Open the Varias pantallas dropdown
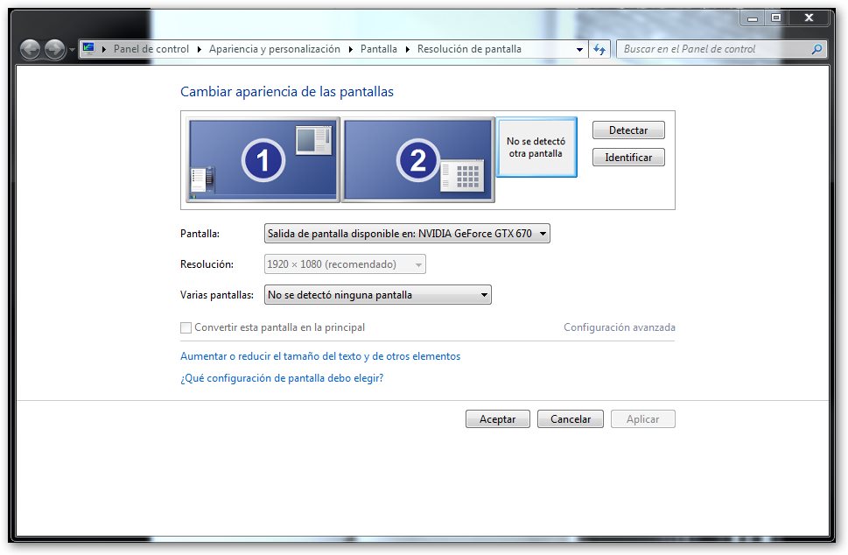Image resolution: width=848 pixels, height=555 pixels. pos(377,295)
